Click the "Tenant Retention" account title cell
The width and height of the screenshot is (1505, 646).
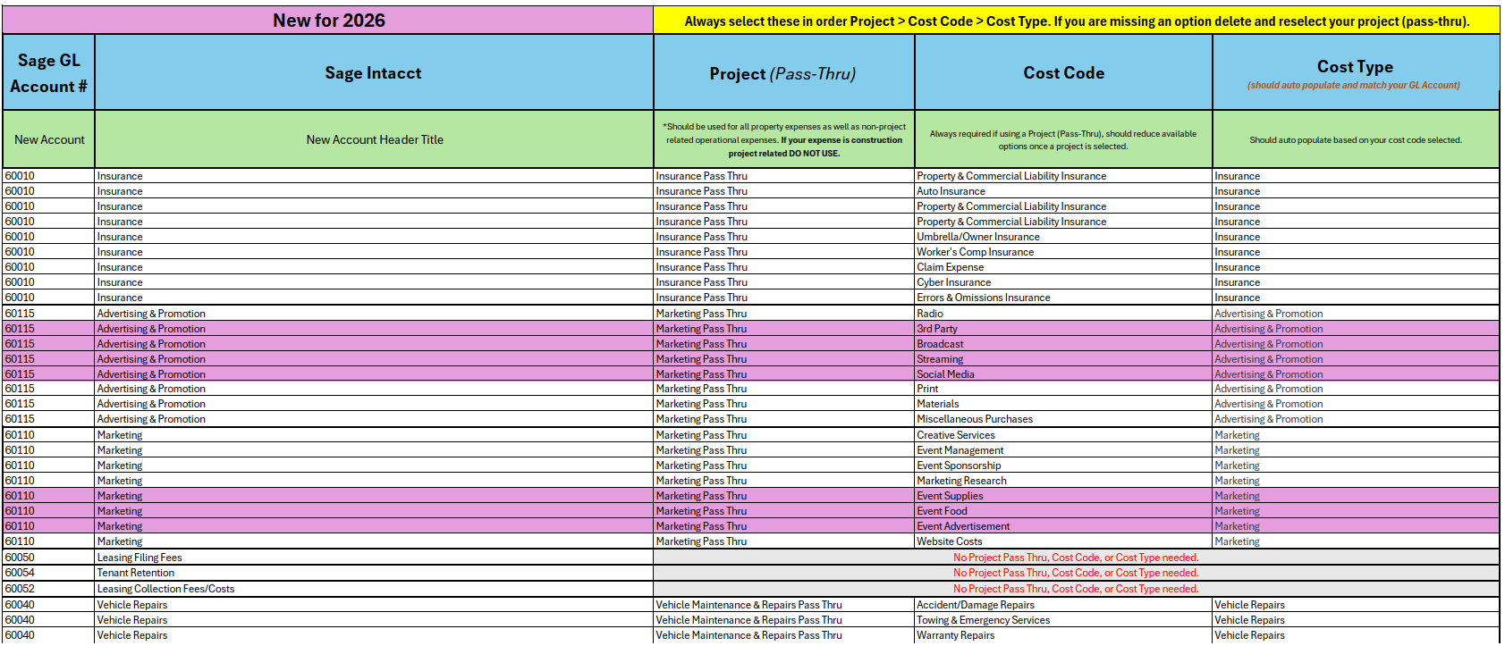click(x=374, y=573)
